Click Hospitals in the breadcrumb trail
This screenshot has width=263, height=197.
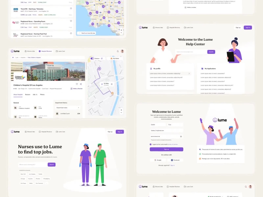[x=23, y=58]
